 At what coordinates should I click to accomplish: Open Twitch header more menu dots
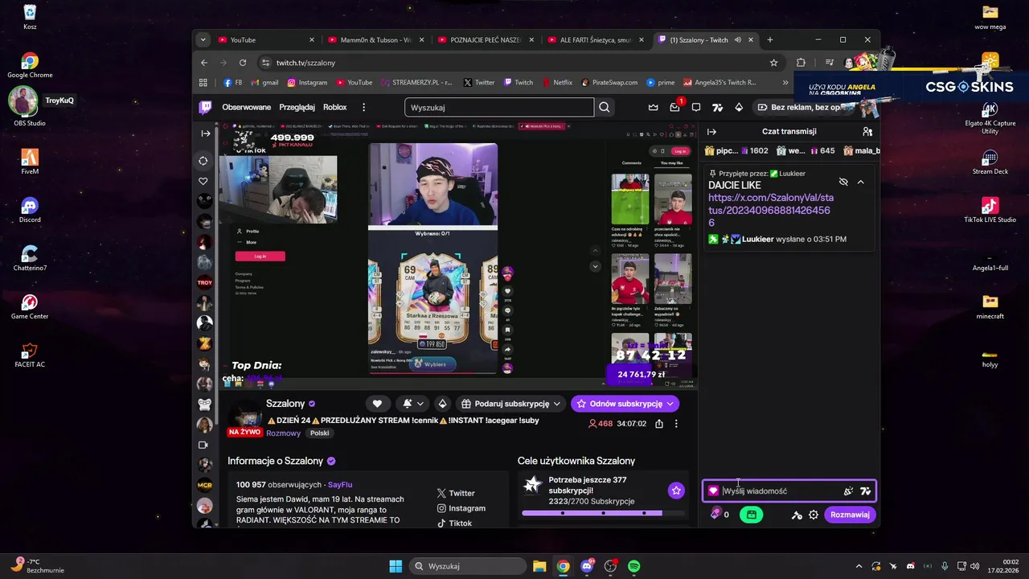click(363, 107)
